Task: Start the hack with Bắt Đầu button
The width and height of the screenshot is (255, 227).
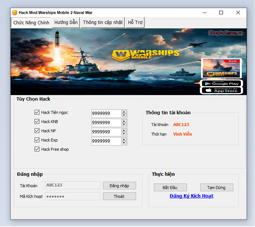Action: (170, 188)
